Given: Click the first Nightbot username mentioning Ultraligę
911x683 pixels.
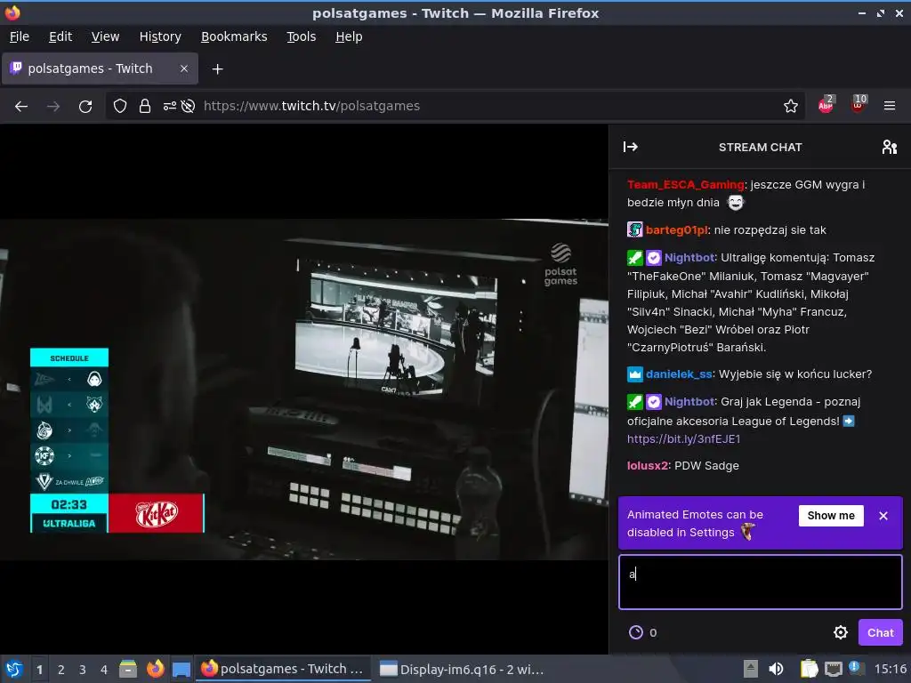Looking at the screenshot, I should point(689,257).
